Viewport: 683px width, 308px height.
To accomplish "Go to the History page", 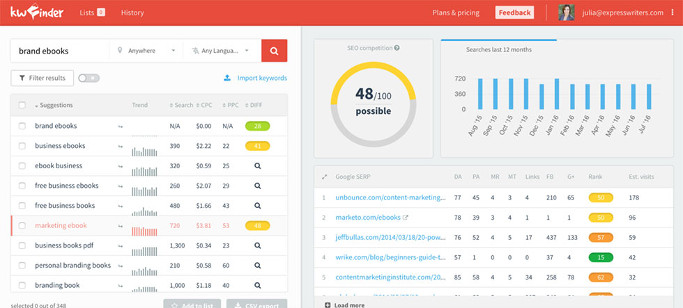I will pos(132,13).
